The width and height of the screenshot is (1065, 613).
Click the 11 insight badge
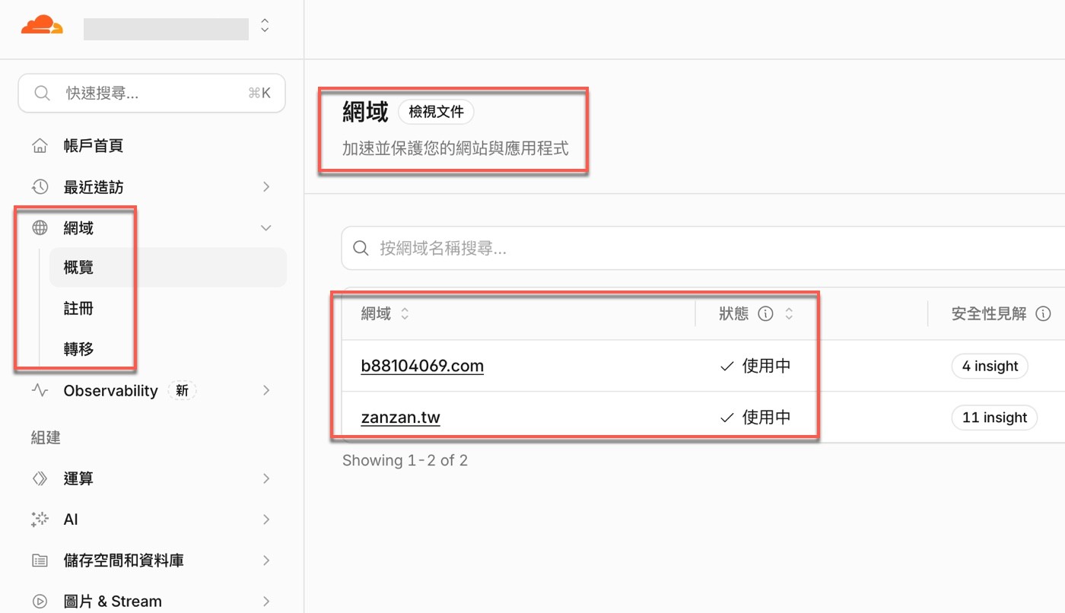tap(994, 418)
